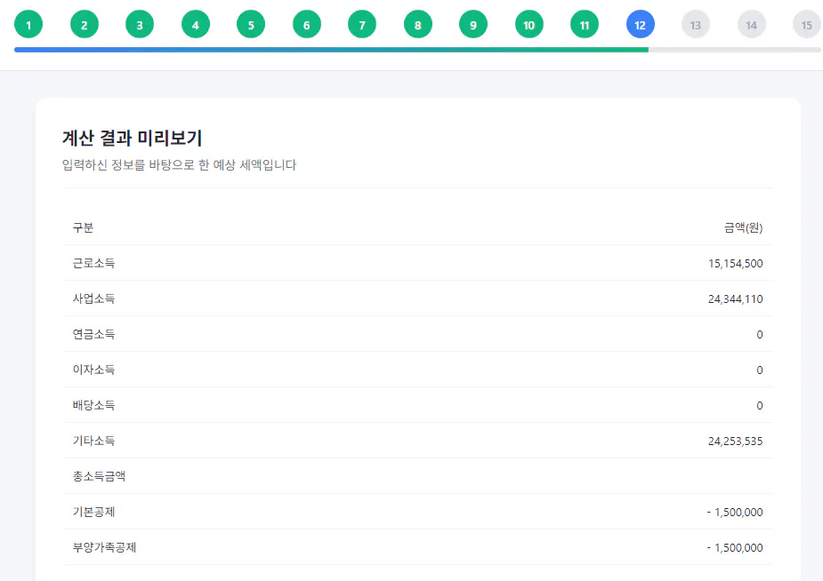Click the step progress bar

tap(417, 50)
